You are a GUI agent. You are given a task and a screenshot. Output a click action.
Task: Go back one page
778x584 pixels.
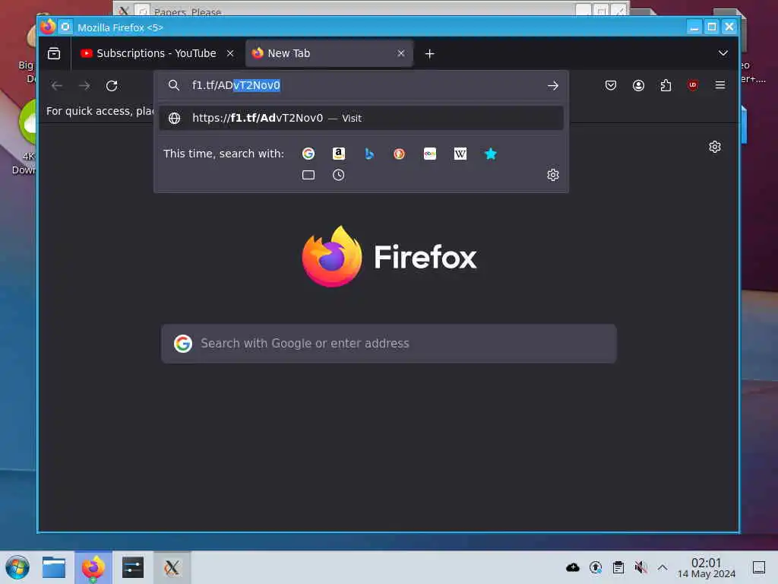tap(56, 85)
